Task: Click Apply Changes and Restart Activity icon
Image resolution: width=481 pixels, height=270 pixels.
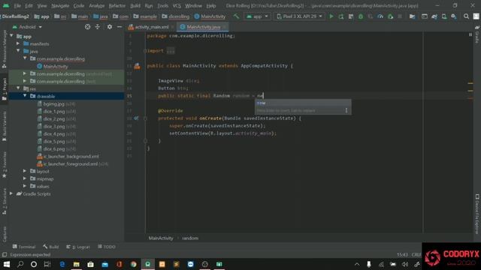Action: point(340,16)
